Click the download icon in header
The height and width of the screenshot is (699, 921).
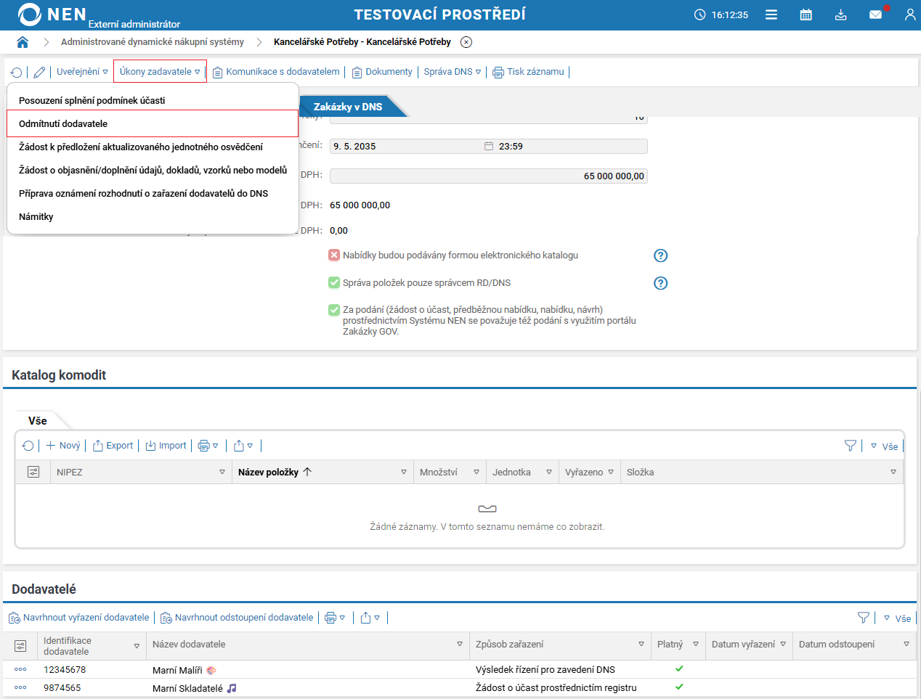click(841, 15)
